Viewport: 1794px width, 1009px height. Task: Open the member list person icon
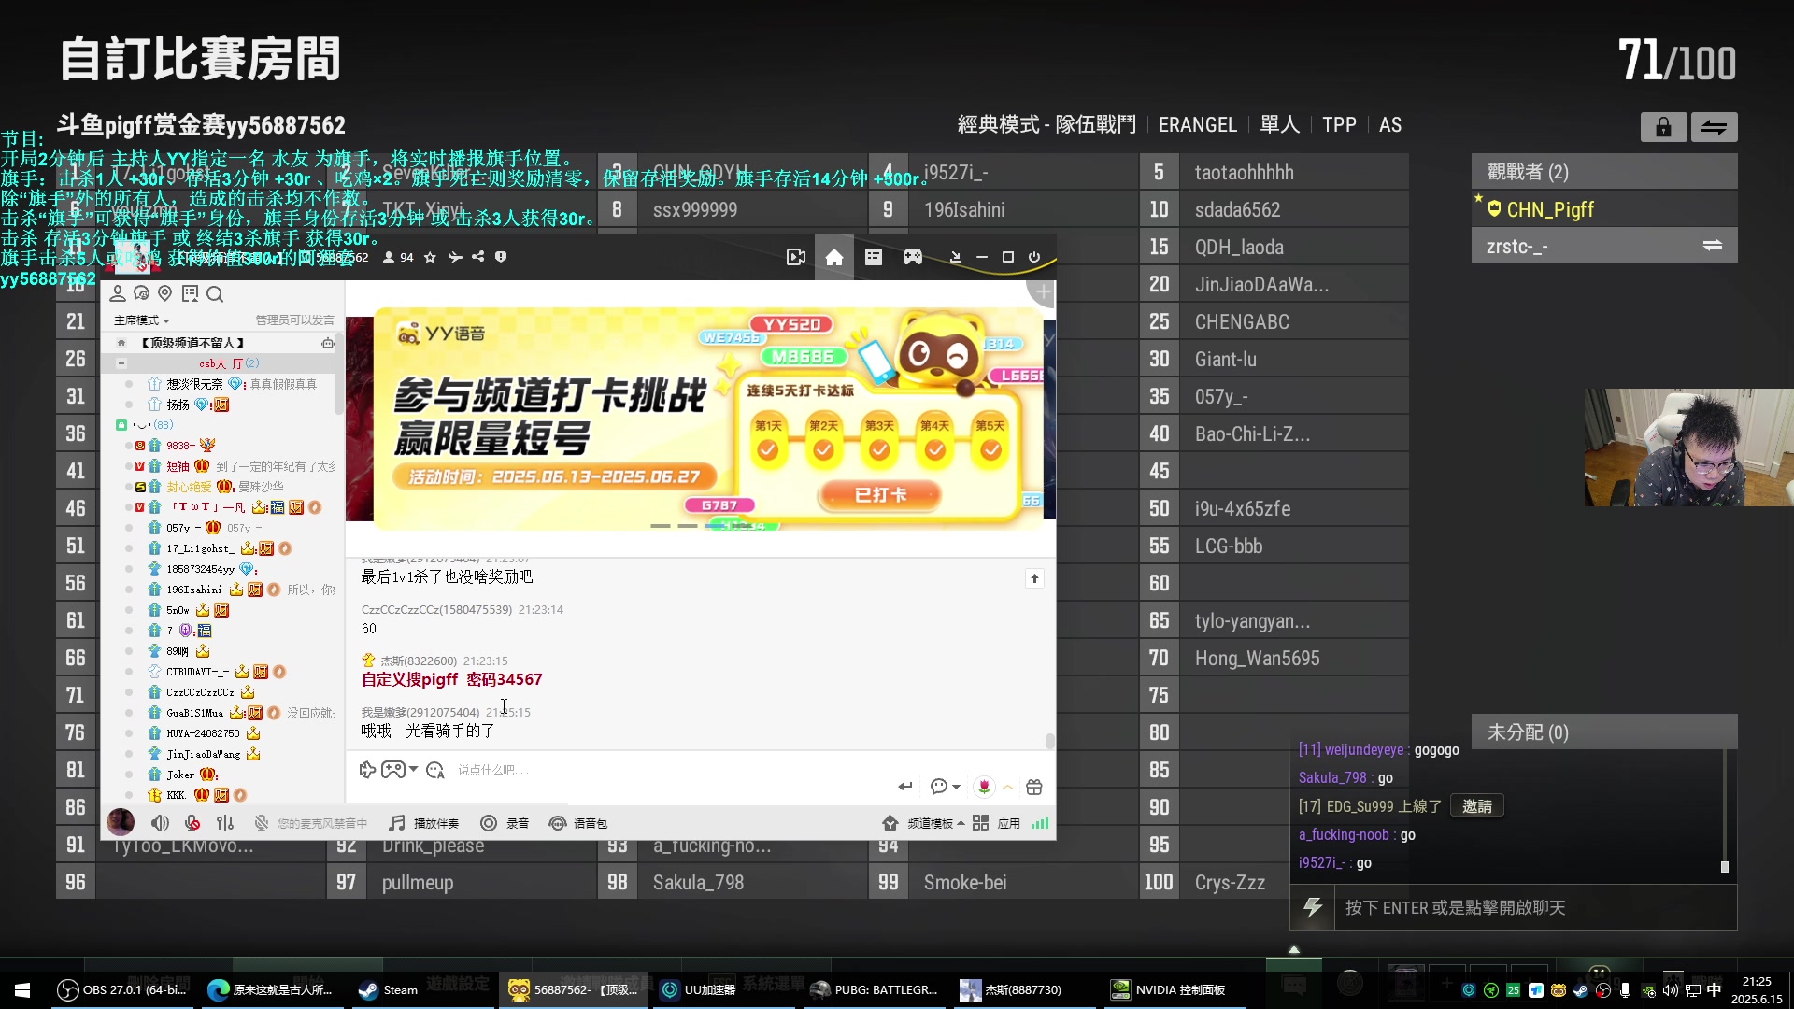118,294
